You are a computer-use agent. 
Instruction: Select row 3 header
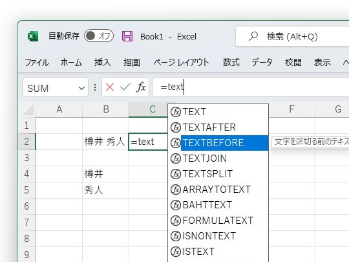point(26,158)
